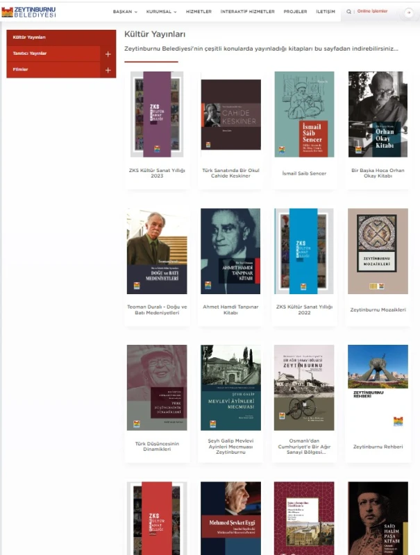The image size is (420, 555).
Task: Select the Projeler menu item
Action: pos(295,12)
